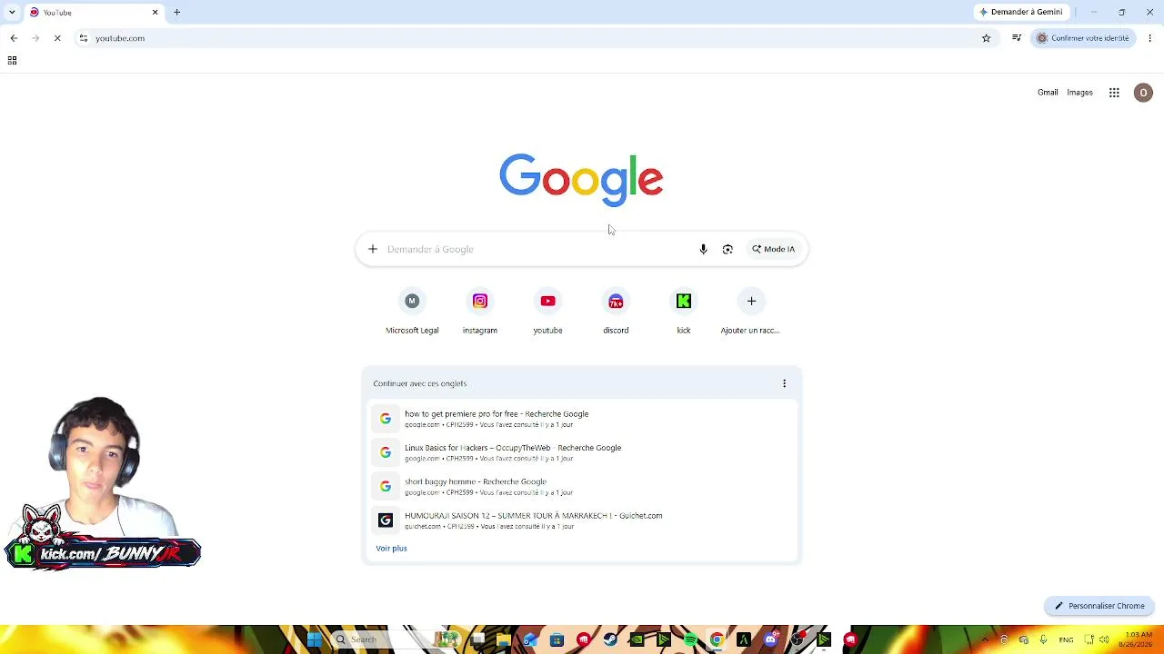Show hidden system tray icons
Screen dimensions: 1164x654
(985, 639)
